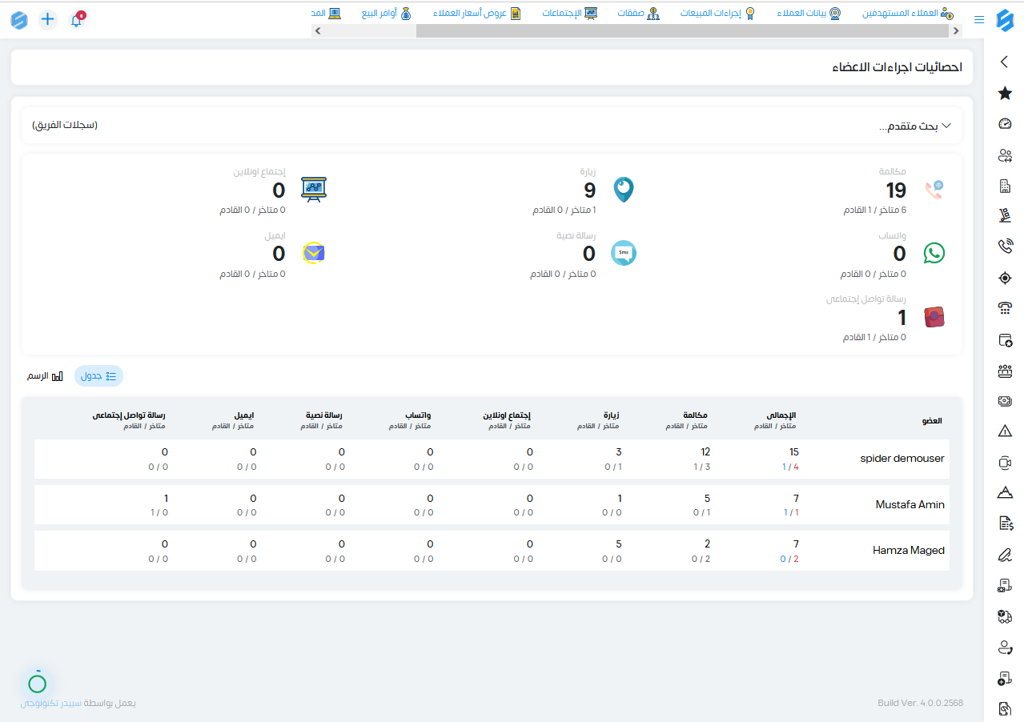Click the احصائيات اجراءات الاعضاء page title
Screen dimensions: 1024x722
(897, 67)
